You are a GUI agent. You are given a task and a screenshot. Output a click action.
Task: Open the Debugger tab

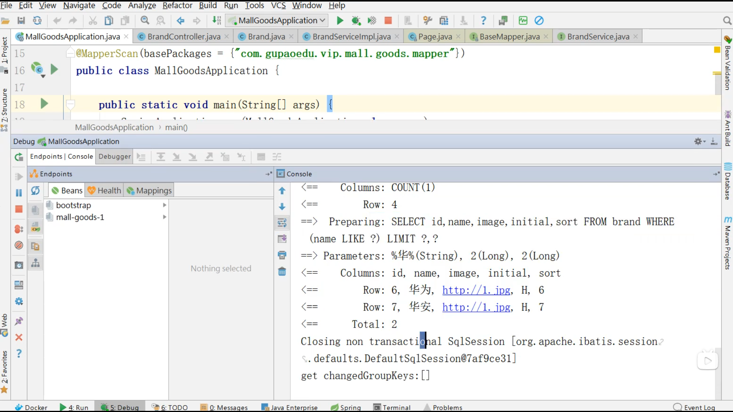point(115,157)
